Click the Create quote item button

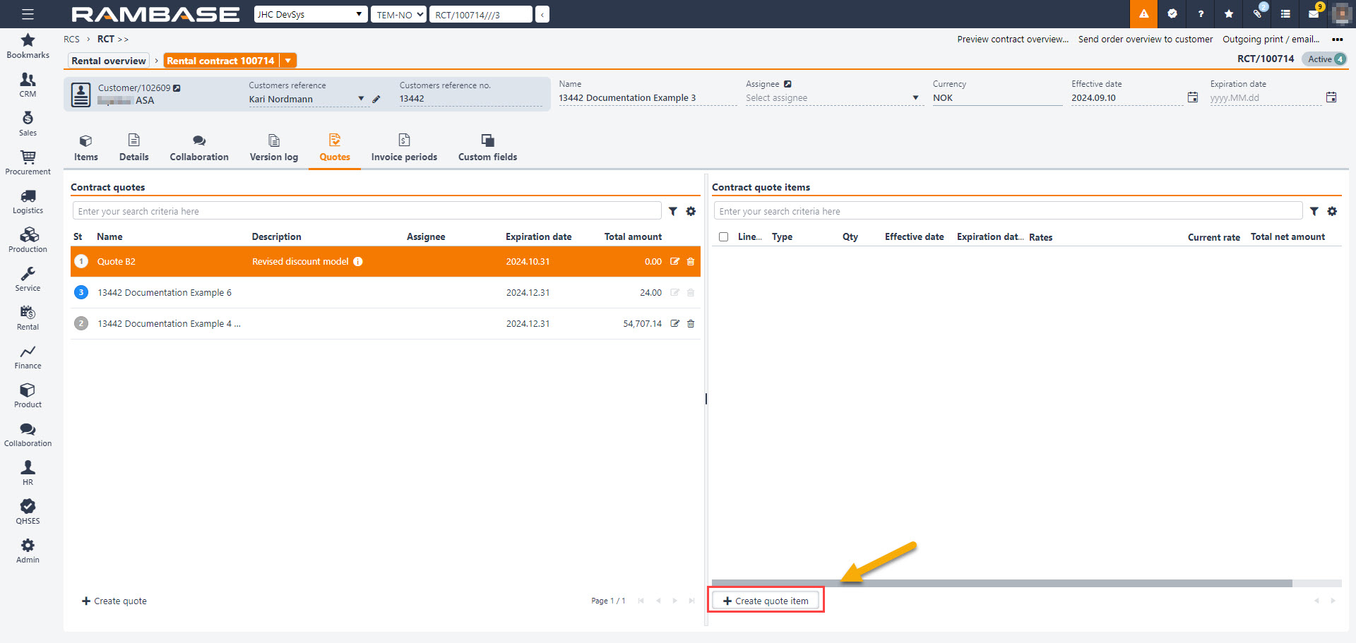click(766, 601)
